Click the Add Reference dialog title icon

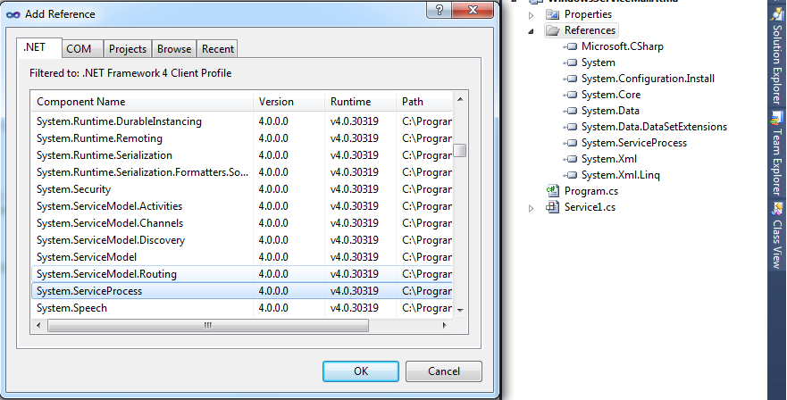pos(13,14)
